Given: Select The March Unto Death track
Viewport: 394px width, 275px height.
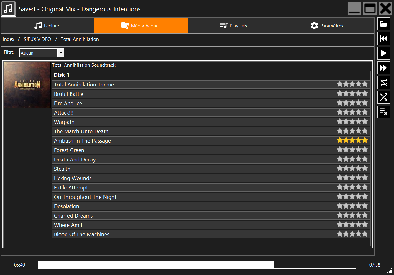Looking at the screenshot, I should coord(211,131).
